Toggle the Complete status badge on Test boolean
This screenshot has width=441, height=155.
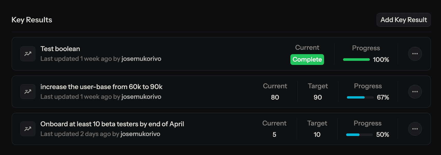[307, 60]
